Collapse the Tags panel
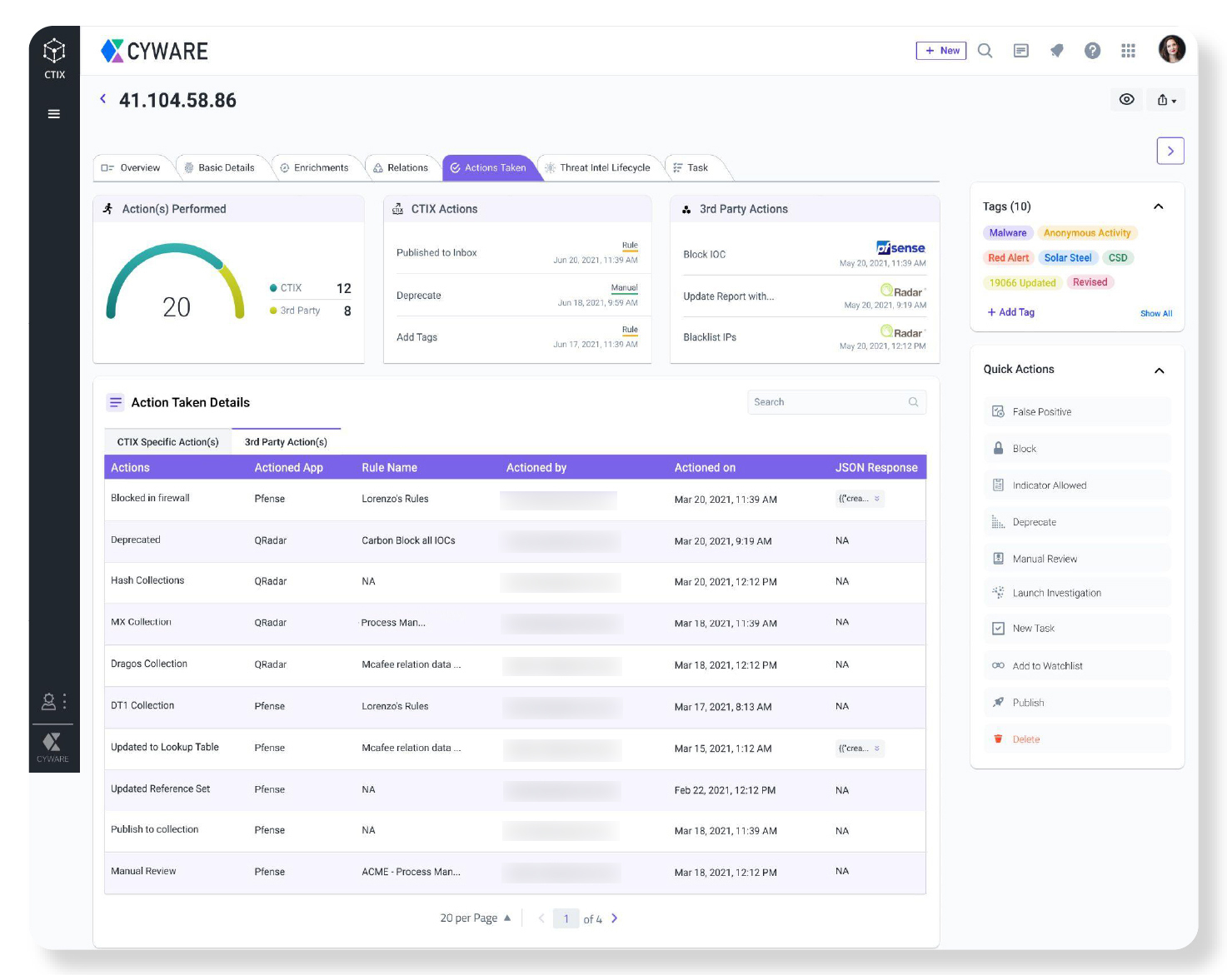This screenshot has width=1227, height=975. 1158,206
